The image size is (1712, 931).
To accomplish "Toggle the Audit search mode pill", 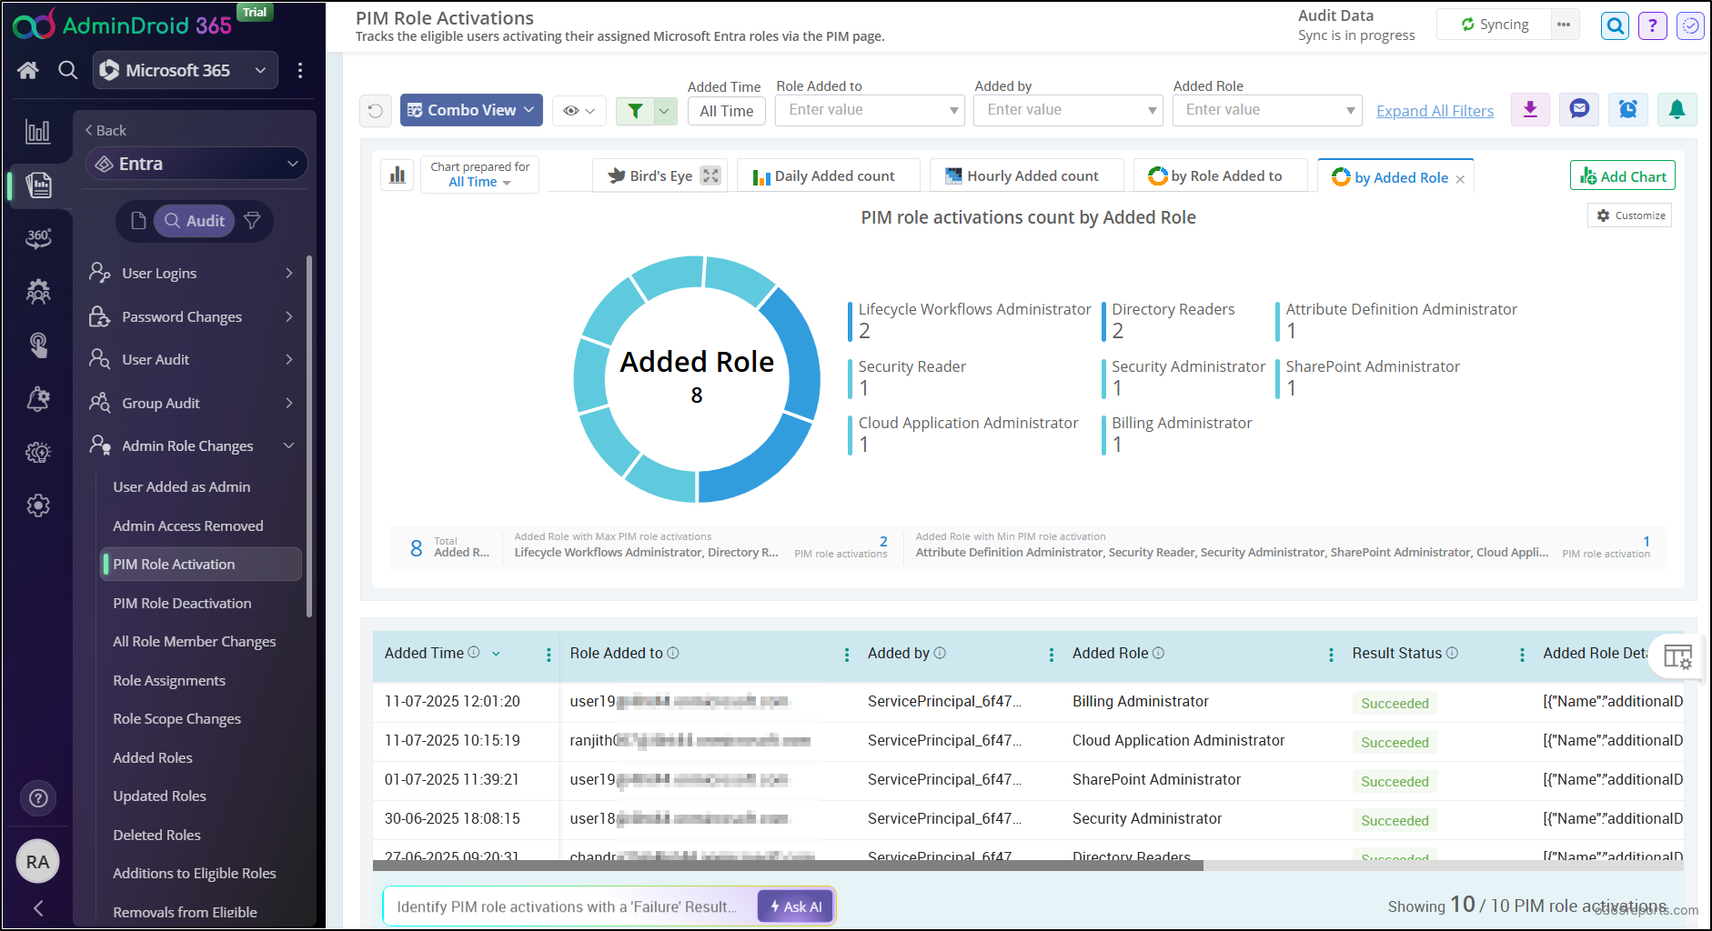I will (x=195, y=221).
